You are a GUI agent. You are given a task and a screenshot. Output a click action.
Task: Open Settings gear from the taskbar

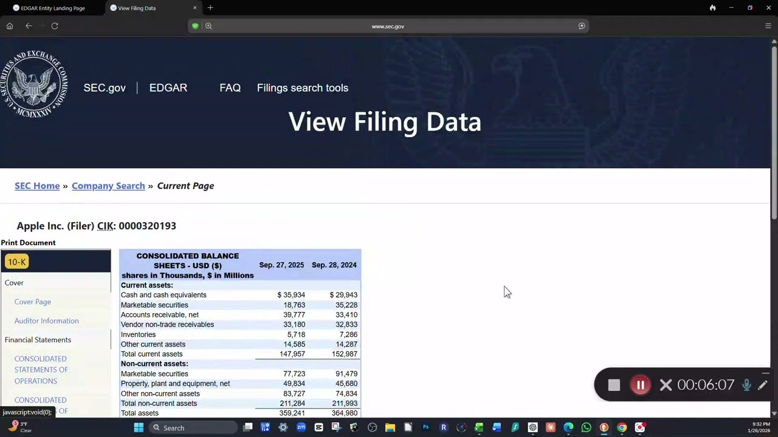(283, 428)
